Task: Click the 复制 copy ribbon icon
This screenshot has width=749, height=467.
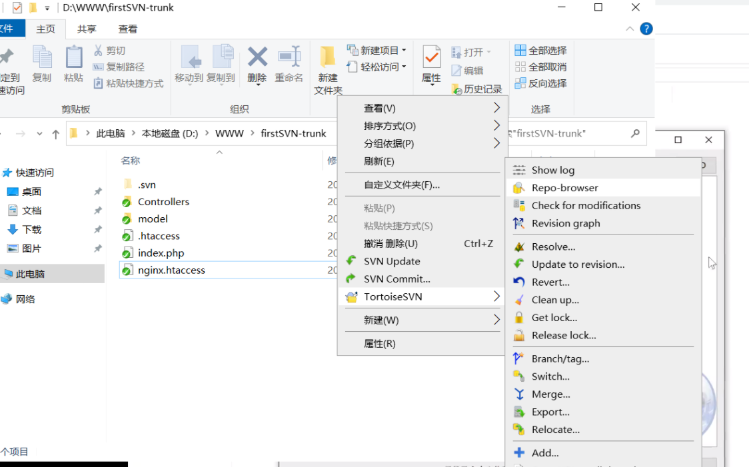Action: pyautogui.click(x=41, y=65)
